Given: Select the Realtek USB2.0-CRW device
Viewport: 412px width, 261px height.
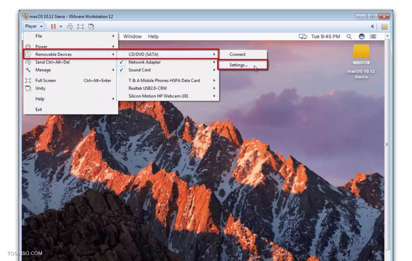Looking at the screenshot, I should (168, 88).
